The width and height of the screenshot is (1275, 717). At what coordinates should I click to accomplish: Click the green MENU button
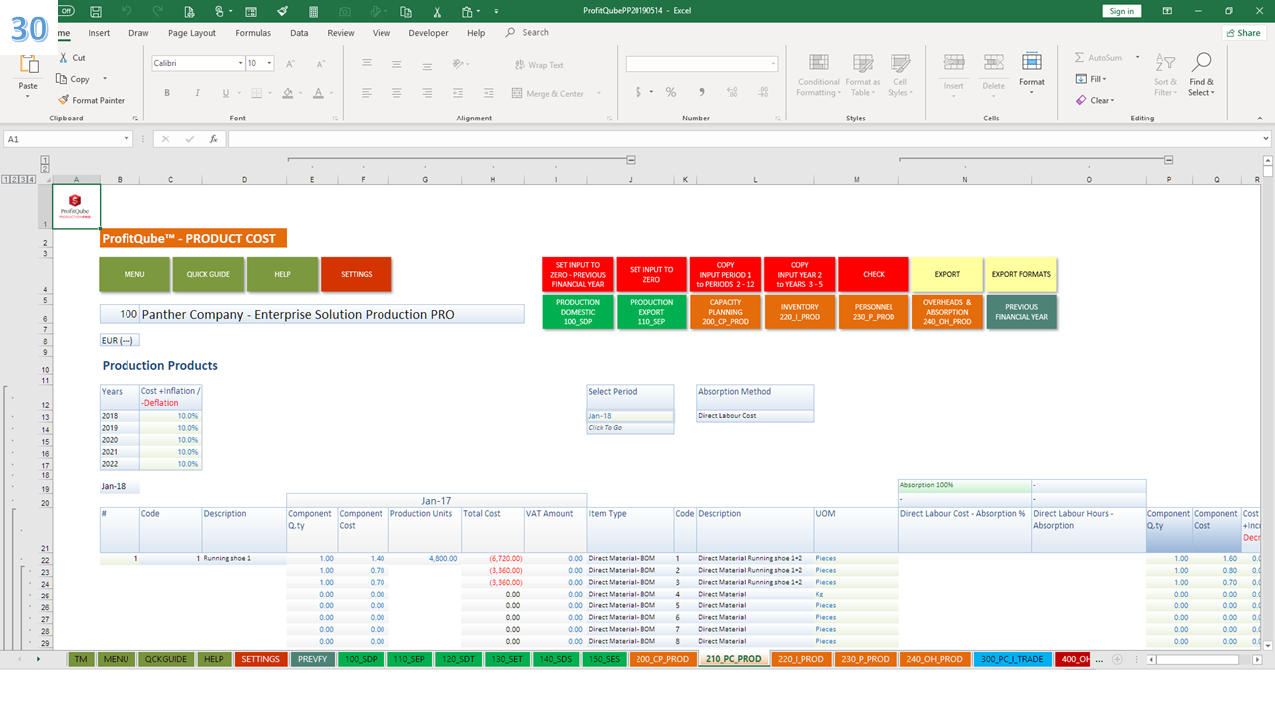(x=134, y=274)
